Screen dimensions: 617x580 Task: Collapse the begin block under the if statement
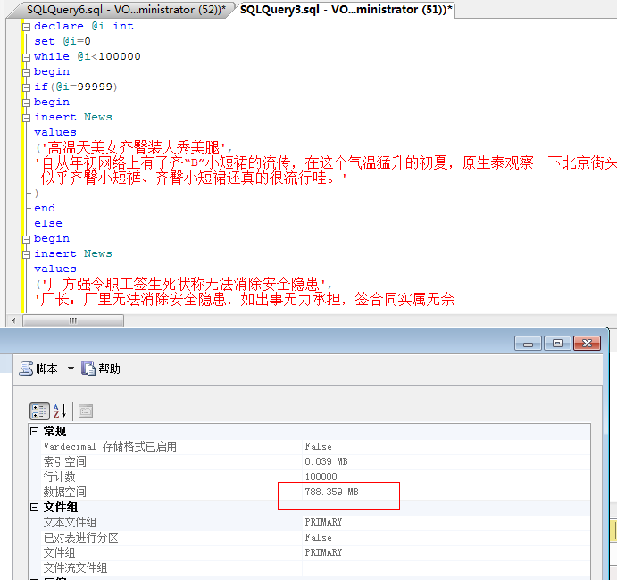pyautogui.click(x=27, y=103)
